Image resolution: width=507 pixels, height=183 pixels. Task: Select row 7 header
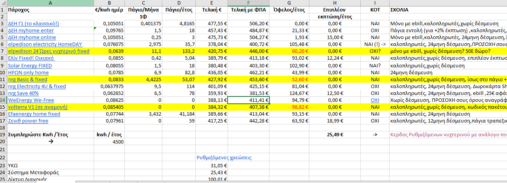coord(3,51)
